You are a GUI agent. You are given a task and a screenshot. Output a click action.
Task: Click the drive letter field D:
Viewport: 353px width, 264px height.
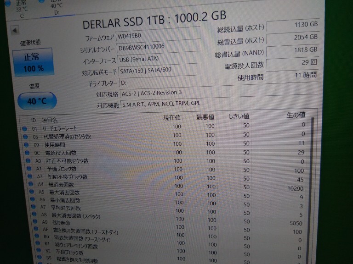point(160,82)
